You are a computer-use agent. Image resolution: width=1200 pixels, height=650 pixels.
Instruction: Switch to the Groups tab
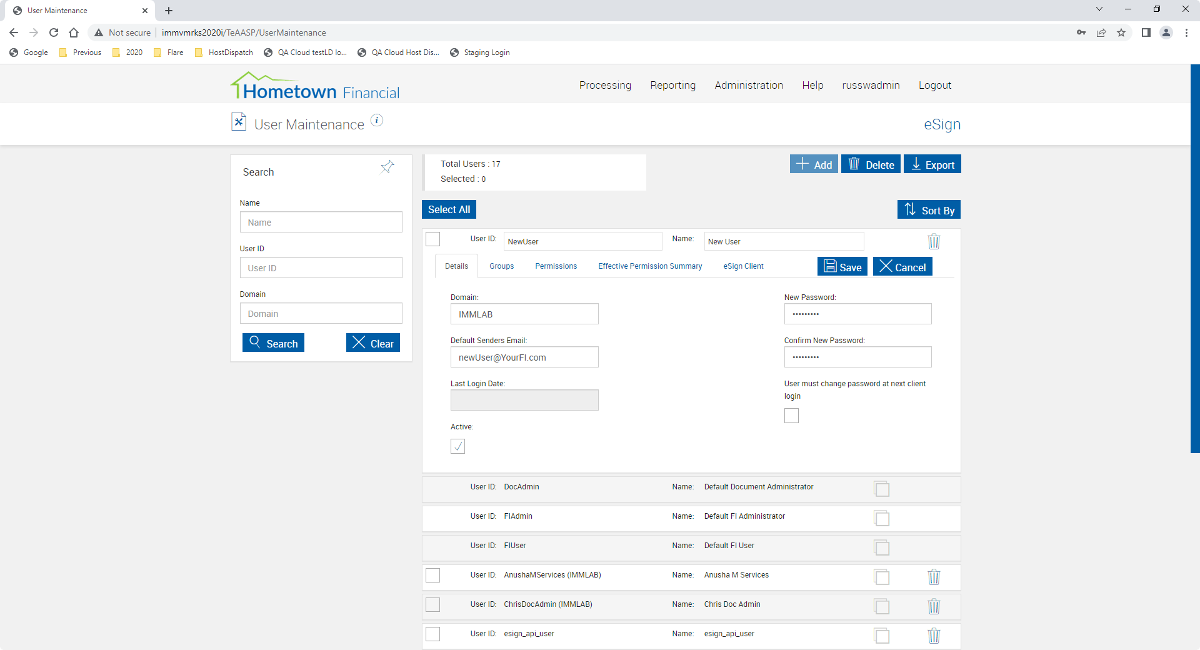(501, 266)
